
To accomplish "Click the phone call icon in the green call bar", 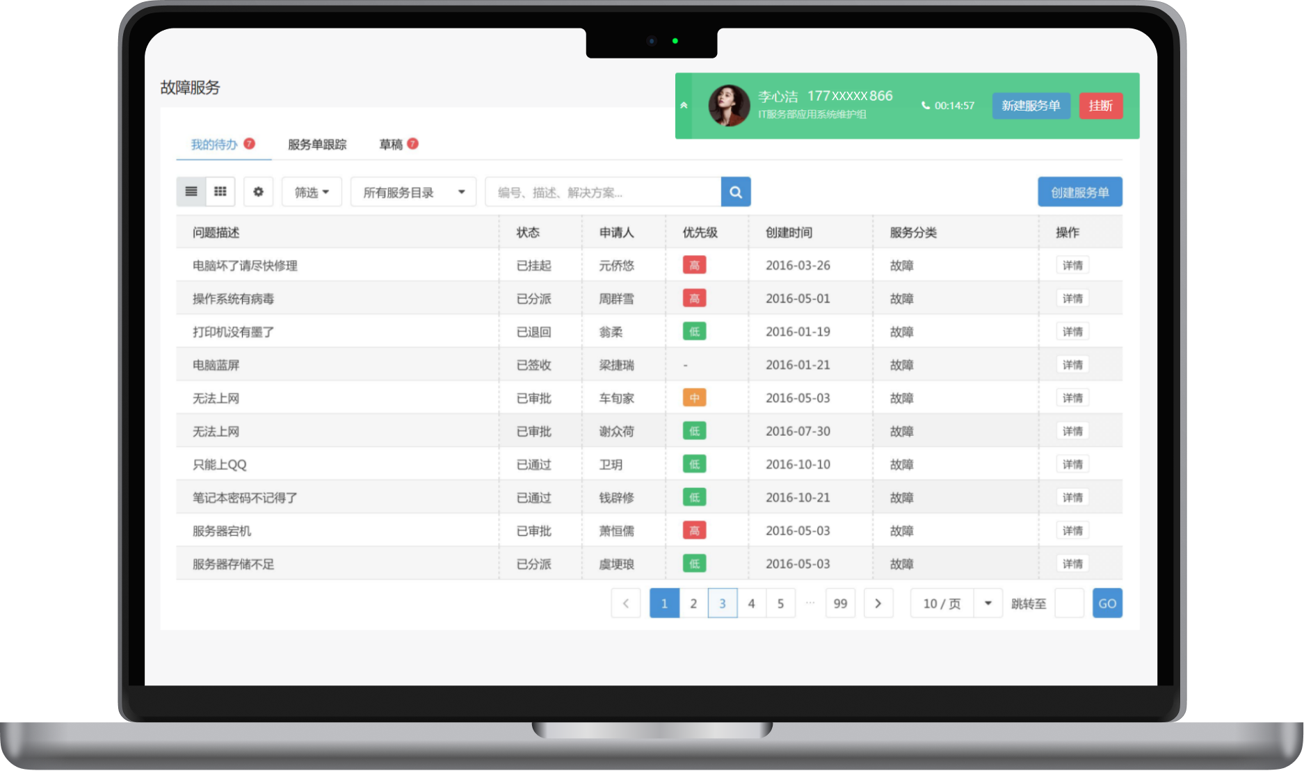I will point(925,105).
